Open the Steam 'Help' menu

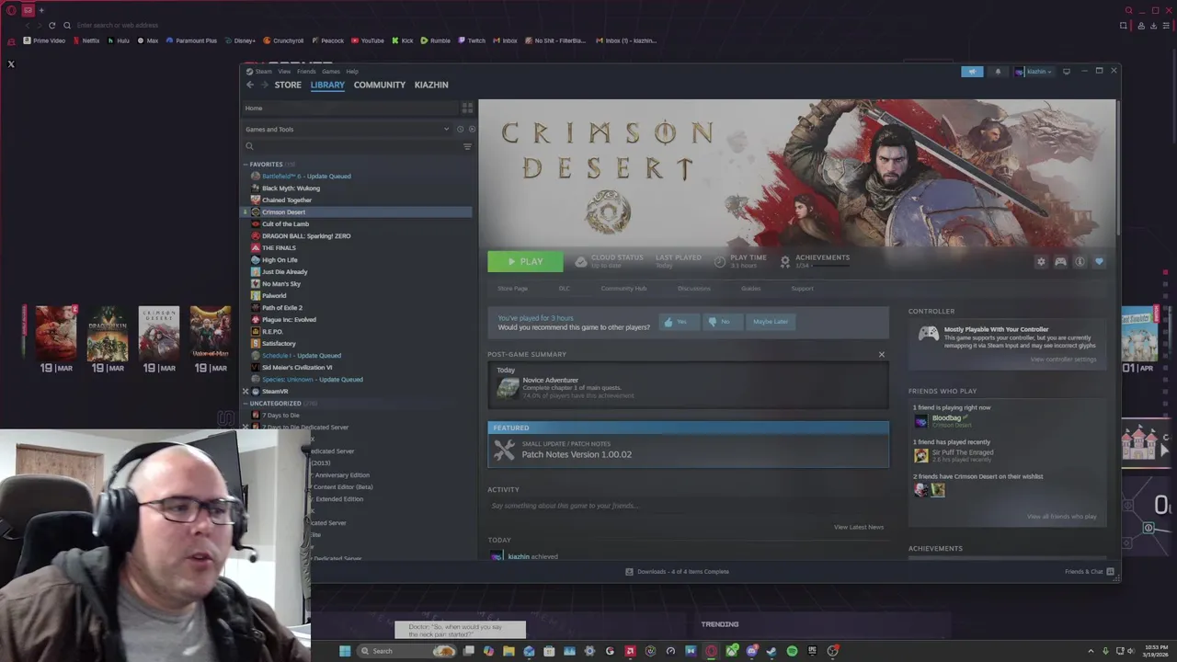(352, 72)
